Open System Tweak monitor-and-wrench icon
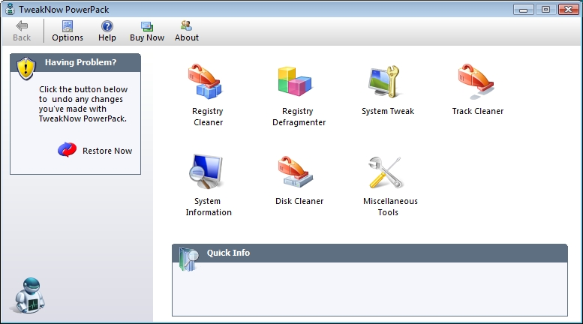This screenshot has height=324, width=583. point(385,81)
